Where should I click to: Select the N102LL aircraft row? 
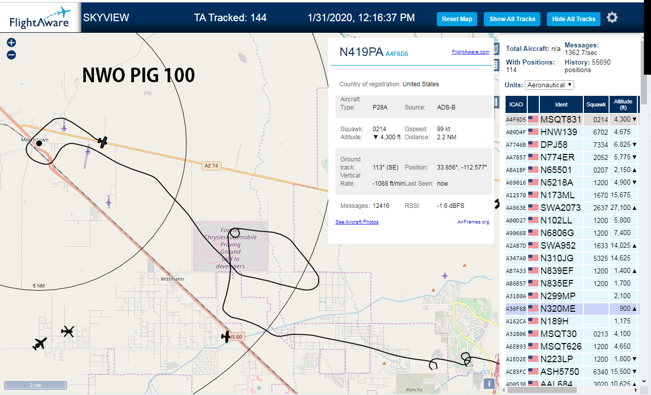(x=573, y=220)
